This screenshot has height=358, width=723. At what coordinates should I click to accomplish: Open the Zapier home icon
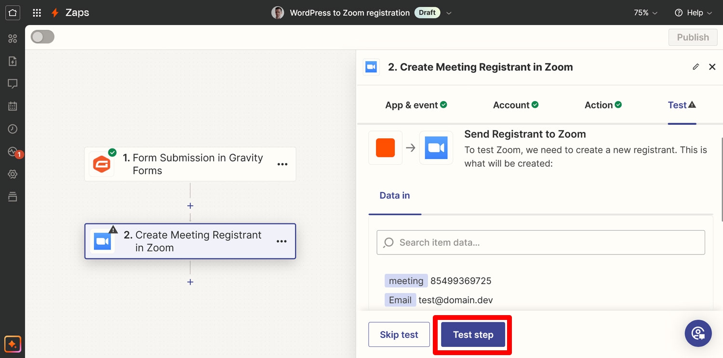tap(13, 13)
